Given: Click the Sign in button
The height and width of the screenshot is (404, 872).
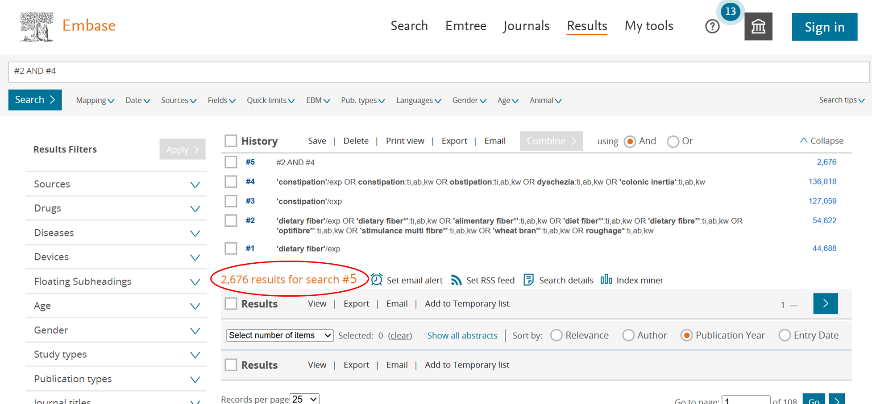Looking at the screenshot, I should tap(824, 27).
